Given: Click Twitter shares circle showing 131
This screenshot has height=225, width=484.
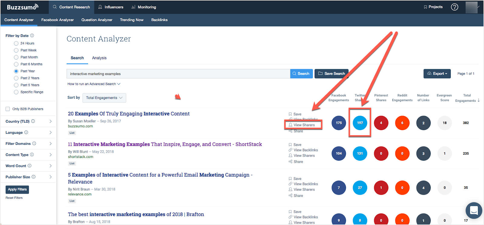Looking at the screenshot, I should coord(360,153).
